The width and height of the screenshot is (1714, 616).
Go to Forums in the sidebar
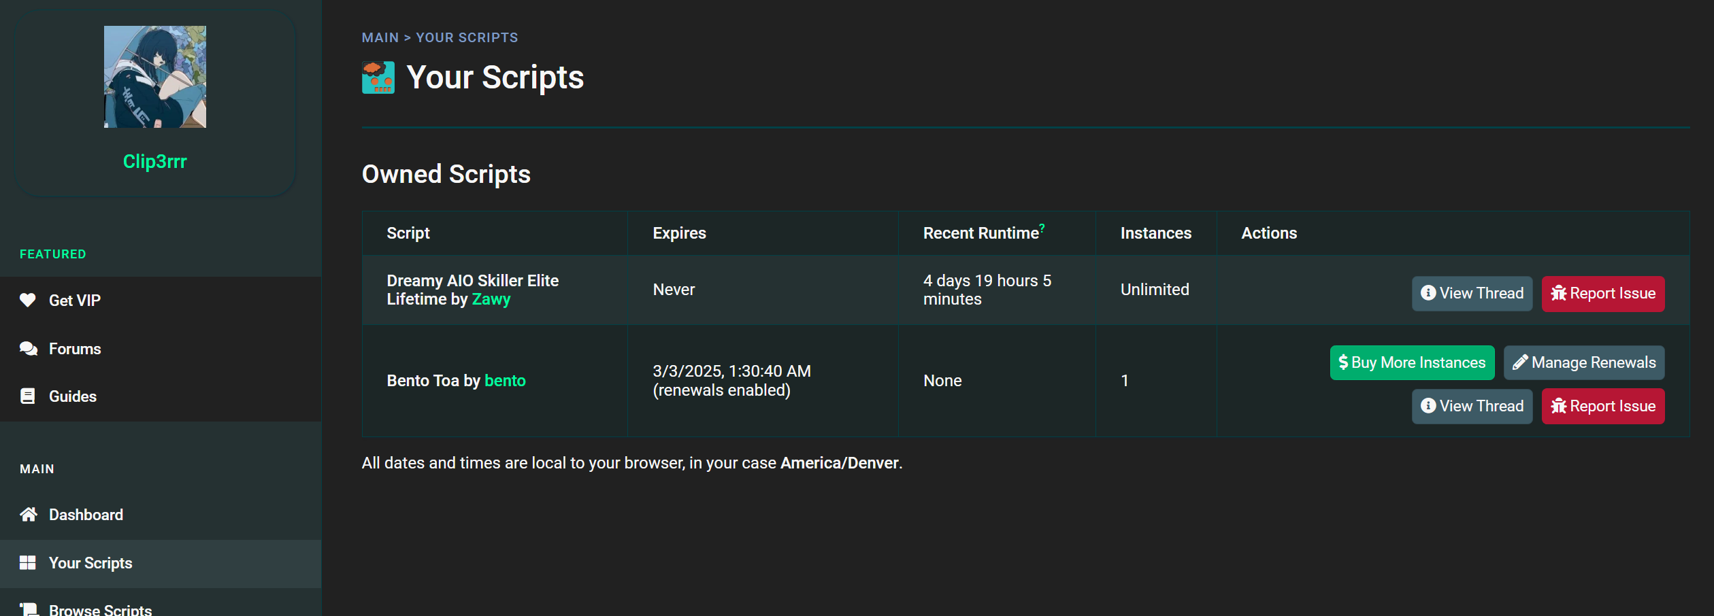click(x=161, y=349)
